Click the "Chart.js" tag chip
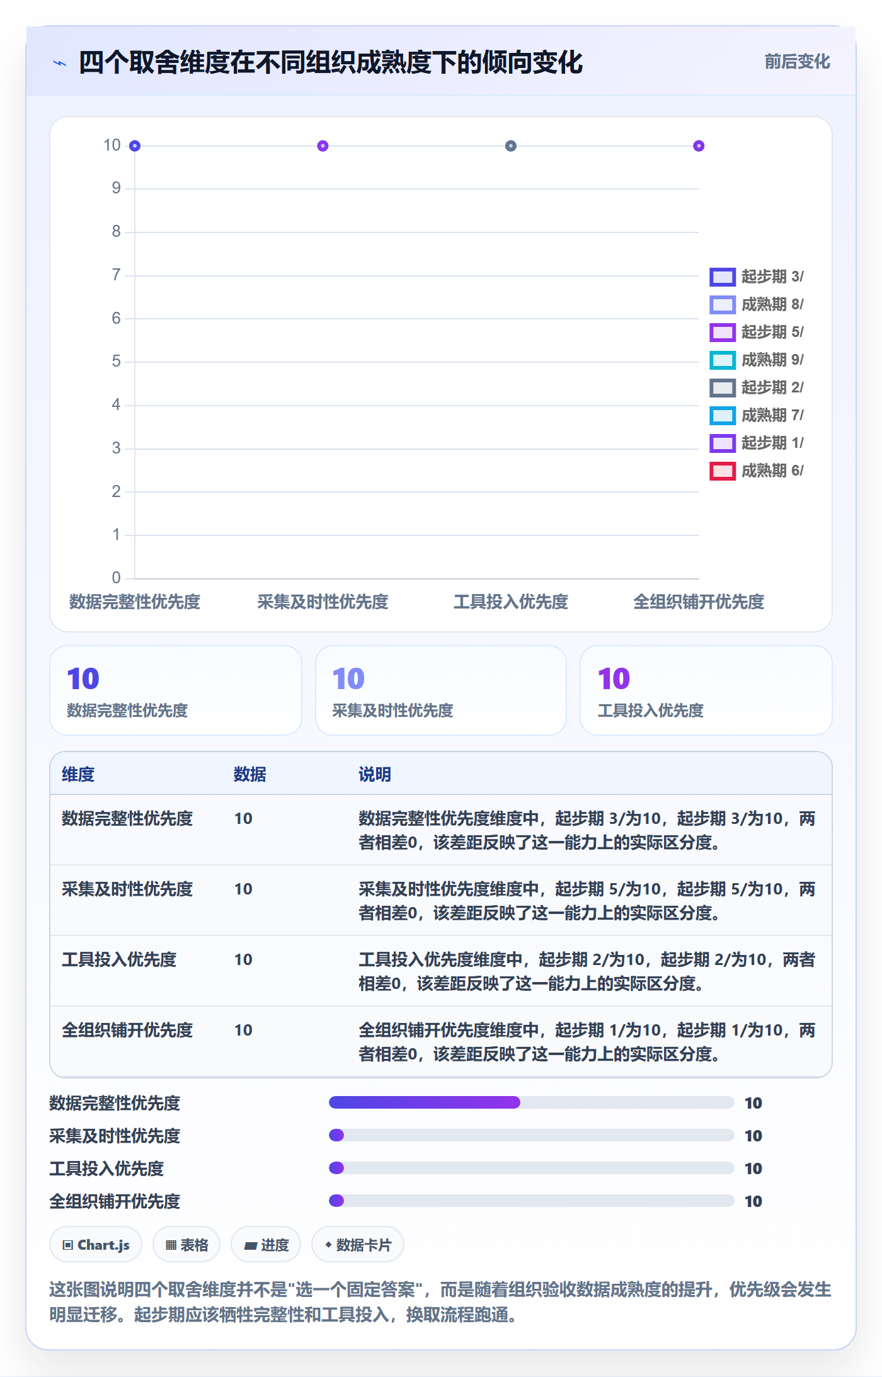Image resolution: width=882 pixels, height=1377 pixels. click(96, 1245)
